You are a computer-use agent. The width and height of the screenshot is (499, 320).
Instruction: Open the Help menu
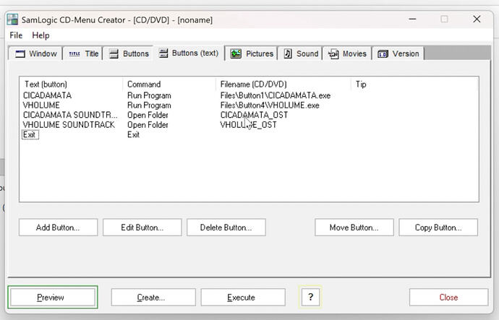40,35
